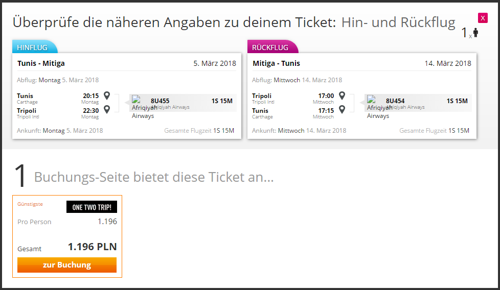The width and height of the screenshot is (500, 290).
Task: Click the zur Buchung button
Action: (67, 265)
